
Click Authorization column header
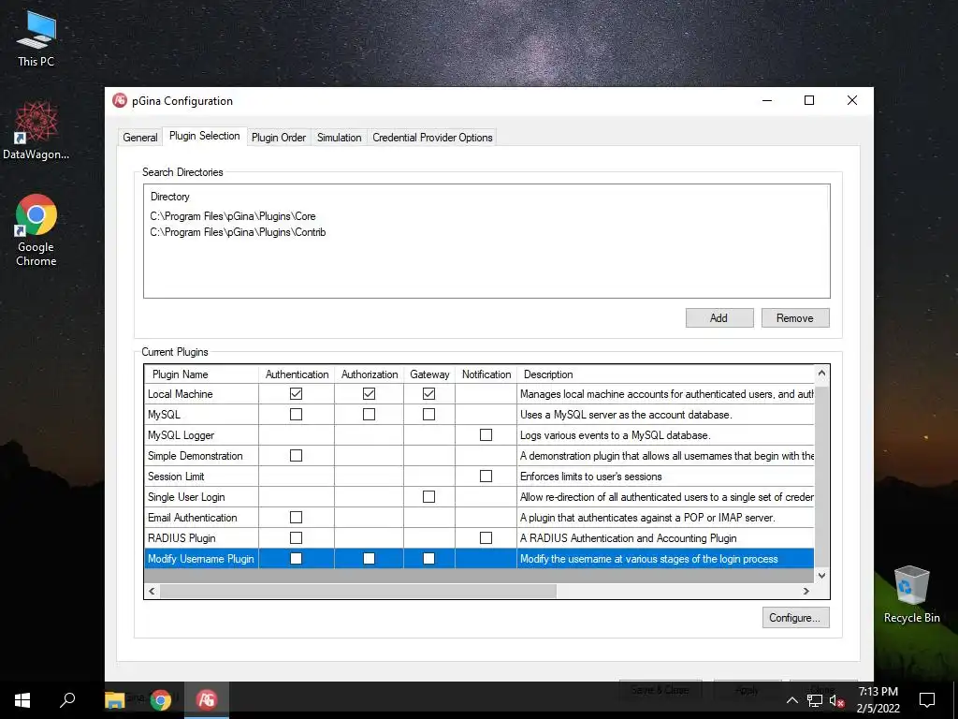coord(369,374)
